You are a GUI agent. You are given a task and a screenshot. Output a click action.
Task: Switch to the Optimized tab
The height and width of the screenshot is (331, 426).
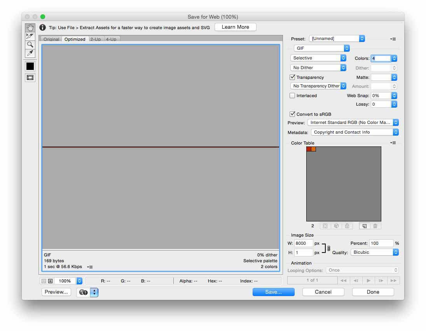pyautogui.click(x=75, y=39)
